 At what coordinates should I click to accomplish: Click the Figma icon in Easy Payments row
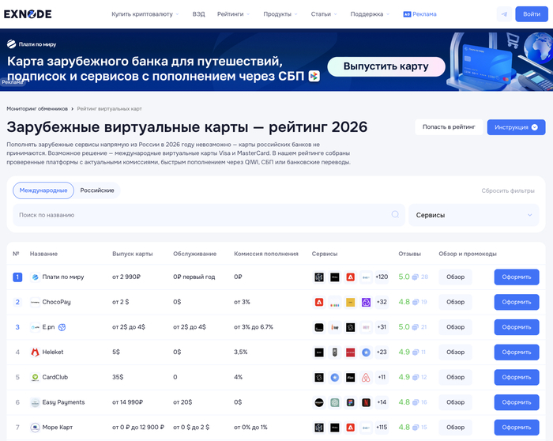click(350, 402)
